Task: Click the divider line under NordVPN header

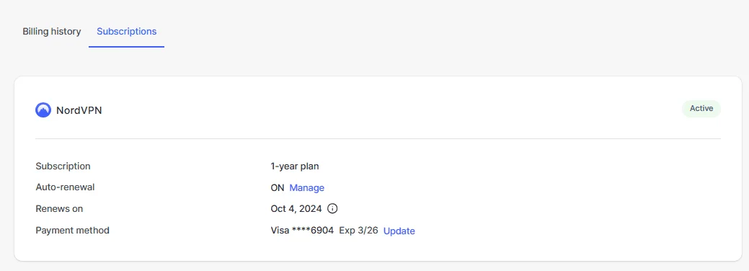Action: click(378, 138)
